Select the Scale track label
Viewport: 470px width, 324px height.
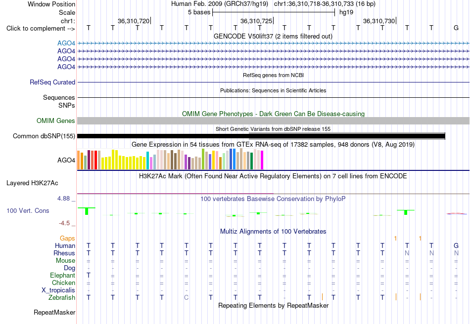tap(67, 12)
